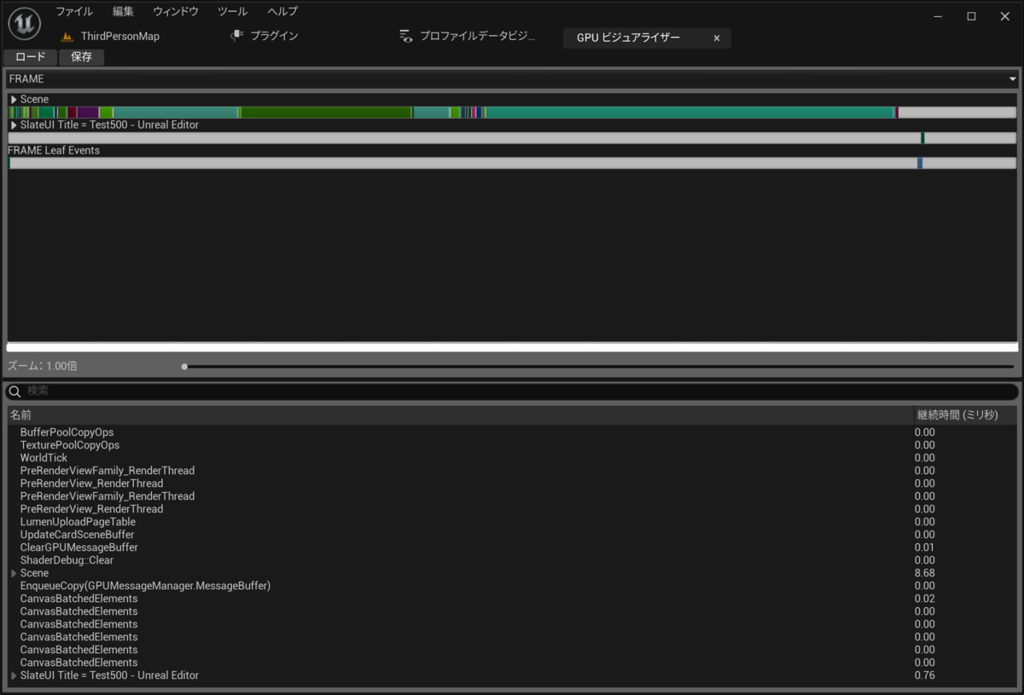This screenshot has height=695, width=1024.
Task: Click the FRAME Leaf Events label
Action: pos(54,151)
